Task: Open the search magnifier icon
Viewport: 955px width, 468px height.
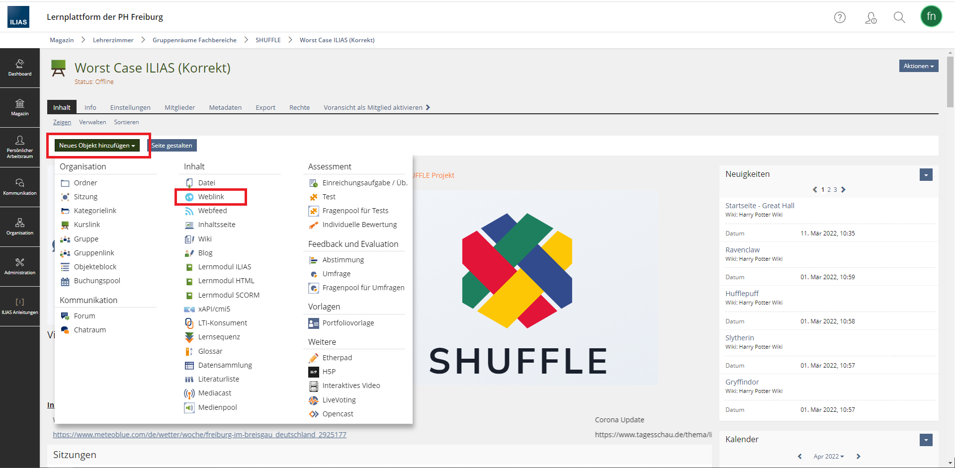Action: (899, 17)
